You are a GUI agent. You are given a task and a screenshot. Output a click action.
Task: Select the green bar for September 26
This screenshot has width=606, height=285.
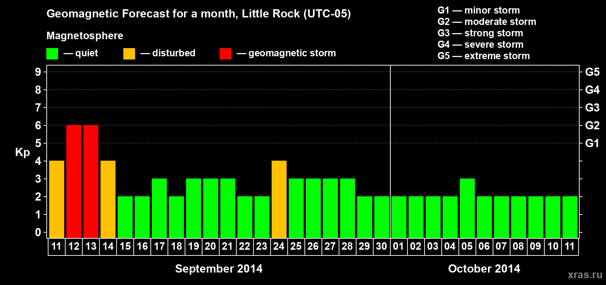tap(313, 208)
